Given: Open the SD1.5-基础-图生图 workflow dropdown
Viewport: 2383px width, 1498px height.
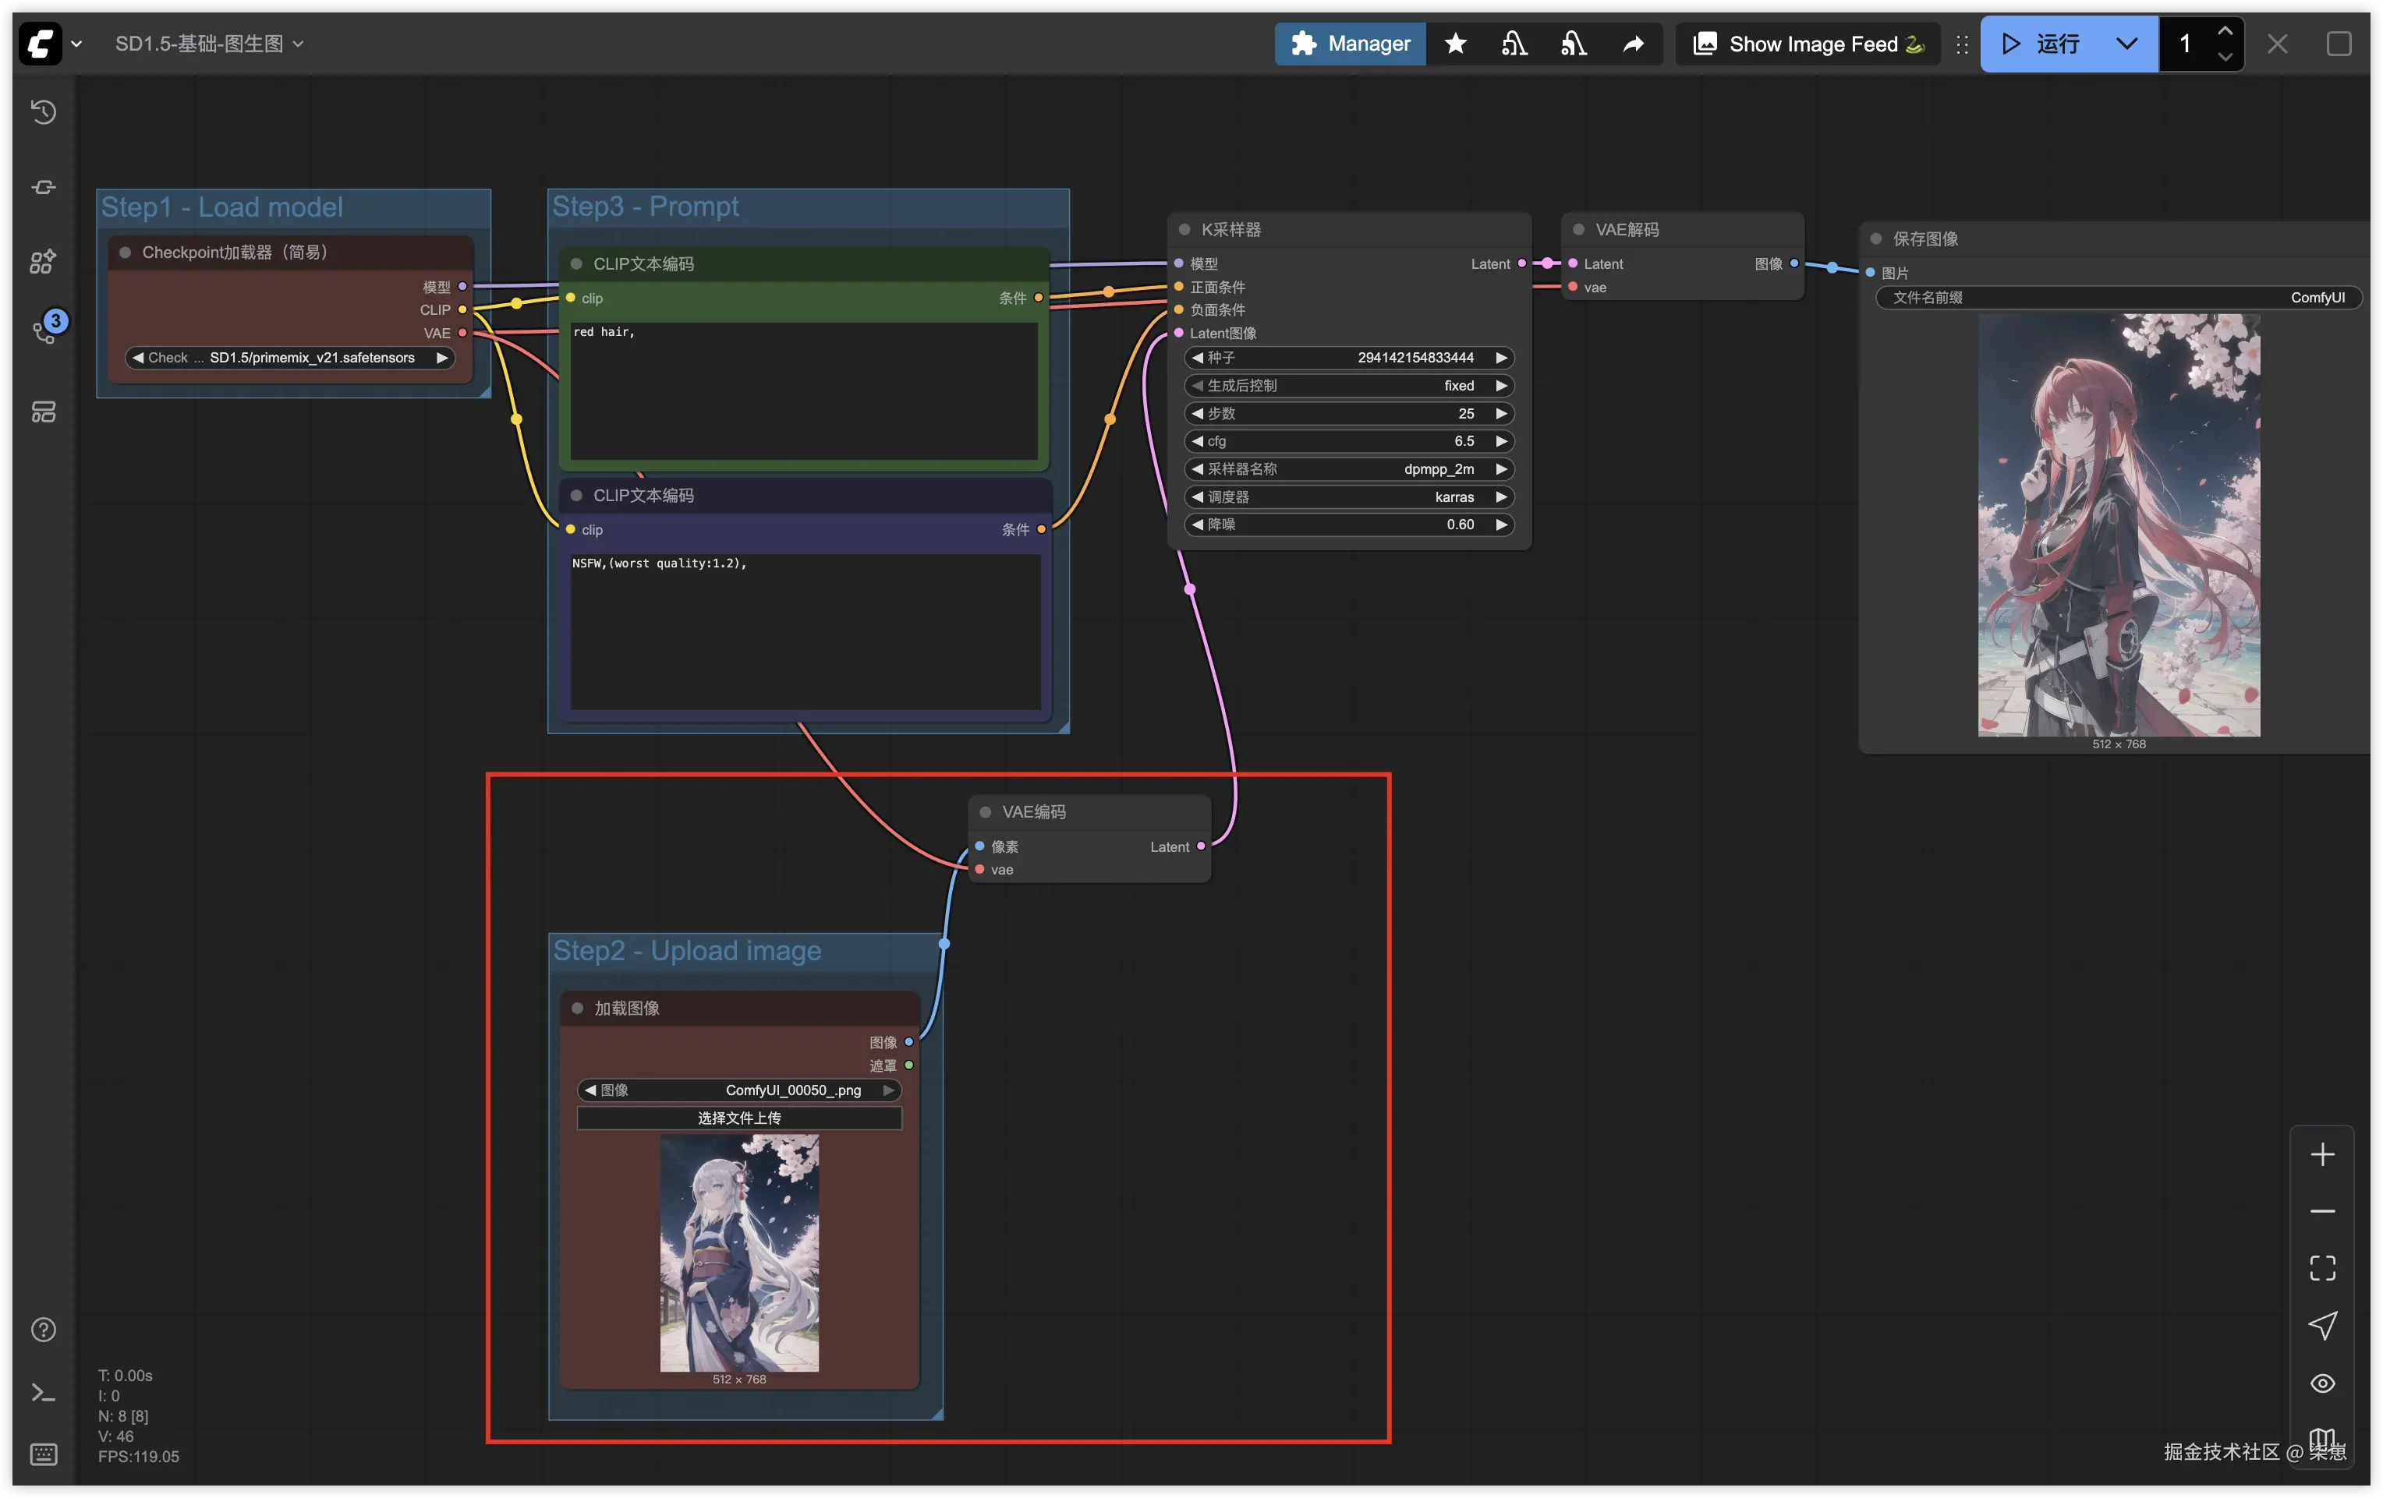Looking at the screenshot, I should point(209,44).
